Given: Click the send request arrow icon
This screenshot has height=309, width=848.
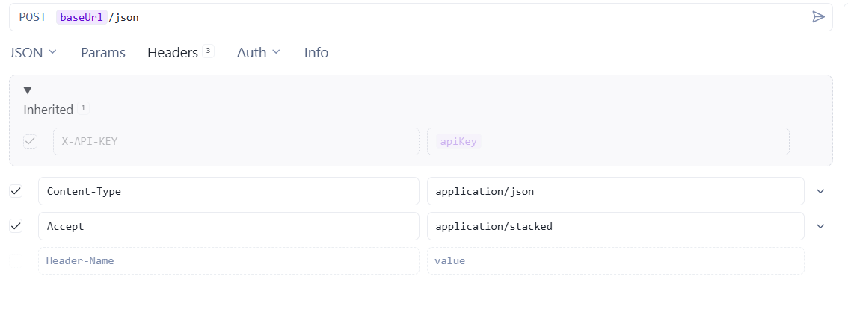Looking at the screenshot, I should pos(818,17).
